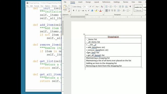167x94 pixels.
Task: Click the Bullets list icon
Action: (x=106, y=7)
